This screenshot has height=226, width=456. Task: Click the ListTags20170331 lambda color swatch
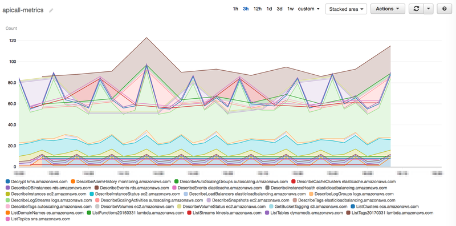coord(348,213)
